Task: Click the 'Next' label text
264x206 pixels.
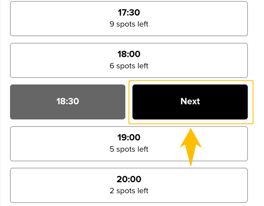Action: tap(190, 101)
